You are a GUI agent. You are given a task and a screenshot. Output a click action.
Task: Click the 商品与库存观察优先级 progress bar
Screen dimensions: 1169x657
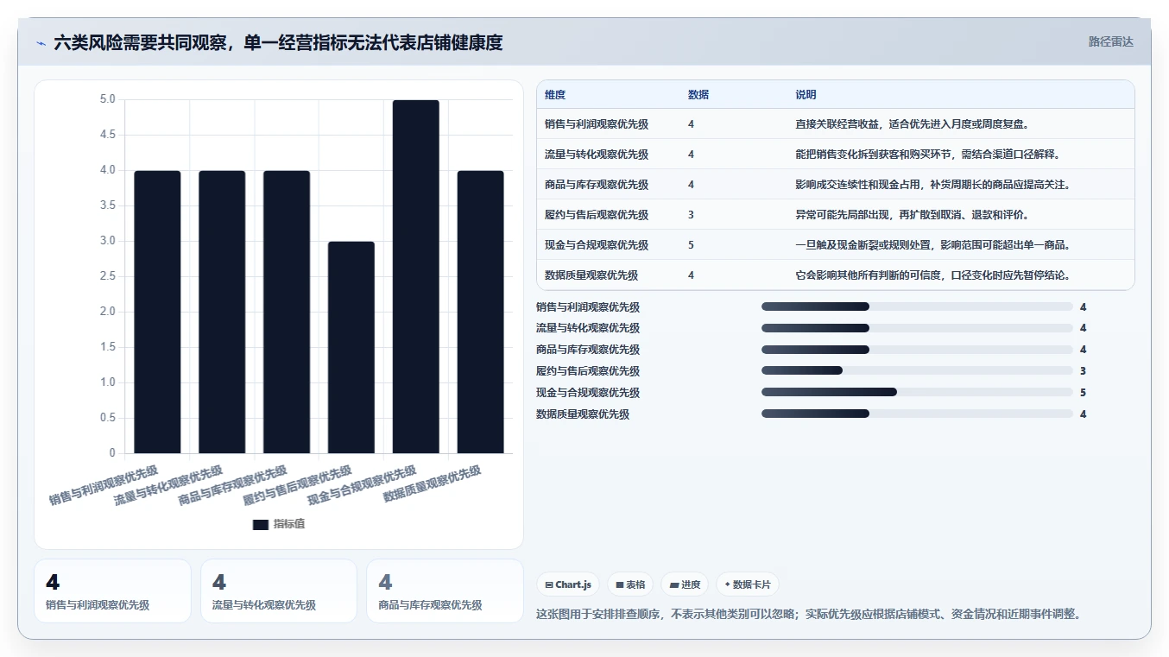[x=917, y=350]
